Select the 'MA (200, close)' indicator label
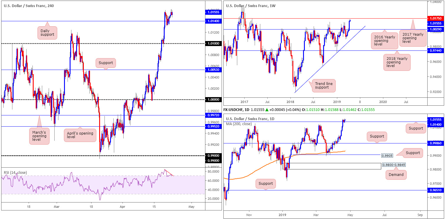The height and width of the screenshot is (219, 445). (239, 124)
